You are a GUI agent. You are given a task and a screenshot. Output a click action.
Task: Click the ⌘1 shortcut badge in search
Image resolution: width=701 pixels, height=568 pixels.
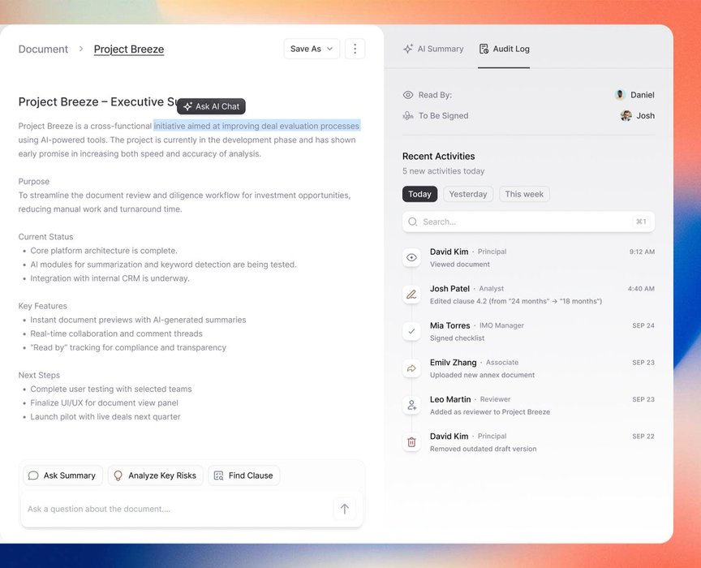point(641,222)
